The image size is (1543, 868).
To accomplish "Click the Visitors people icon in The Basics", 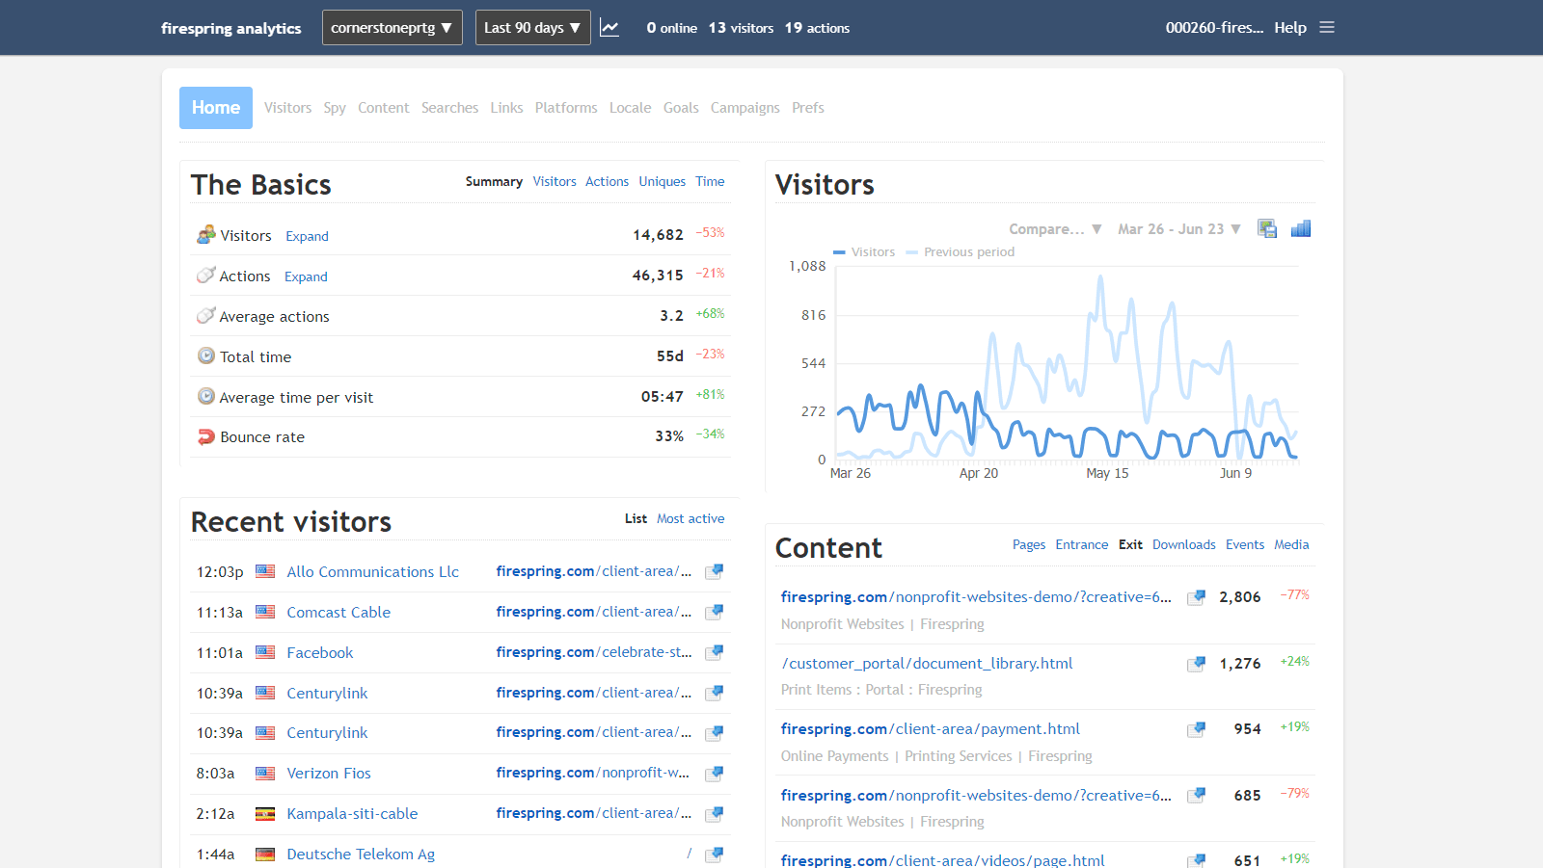I will point(205,233).
